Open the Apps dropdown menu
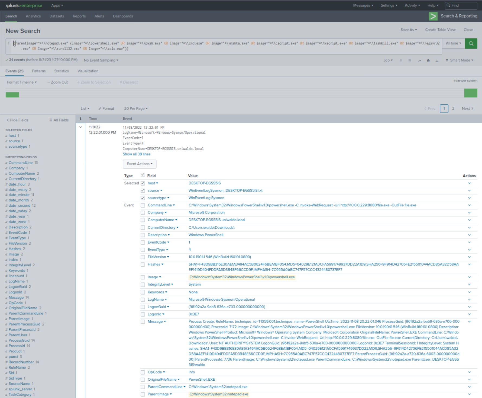 click(x=57, y=5)
